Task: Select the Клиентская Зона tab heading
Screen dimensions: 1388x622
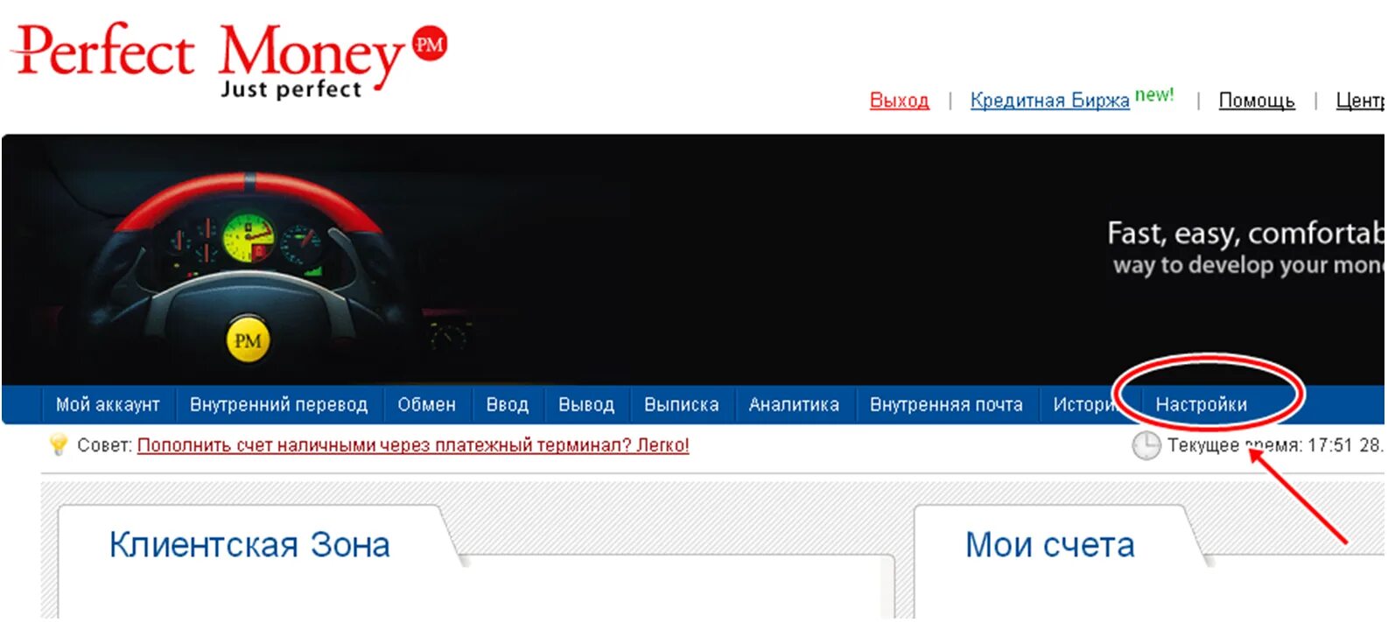Action: pos(249,545)
